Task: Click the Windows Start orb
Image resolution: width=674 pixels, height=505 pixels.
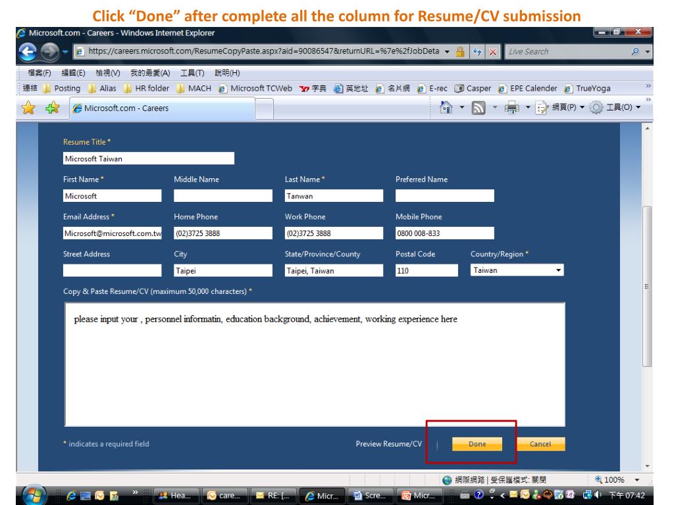Action: [34, 496]
